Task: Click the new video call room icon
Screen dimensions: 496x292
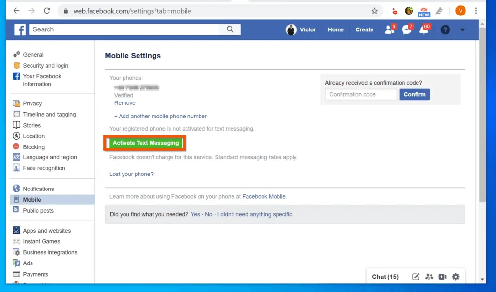Action: (442, 277)
